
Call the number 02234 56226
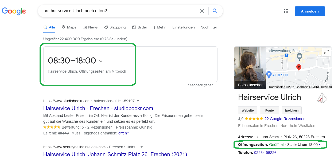click(265, 153)
